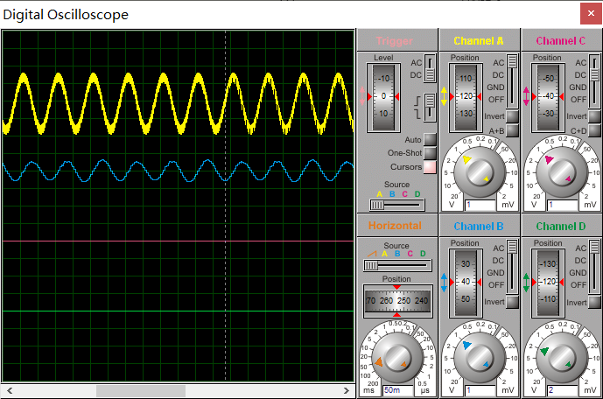The image size is (603, 399).
Task: Click Channel B OFF coupling label
Action: (496, 285)
